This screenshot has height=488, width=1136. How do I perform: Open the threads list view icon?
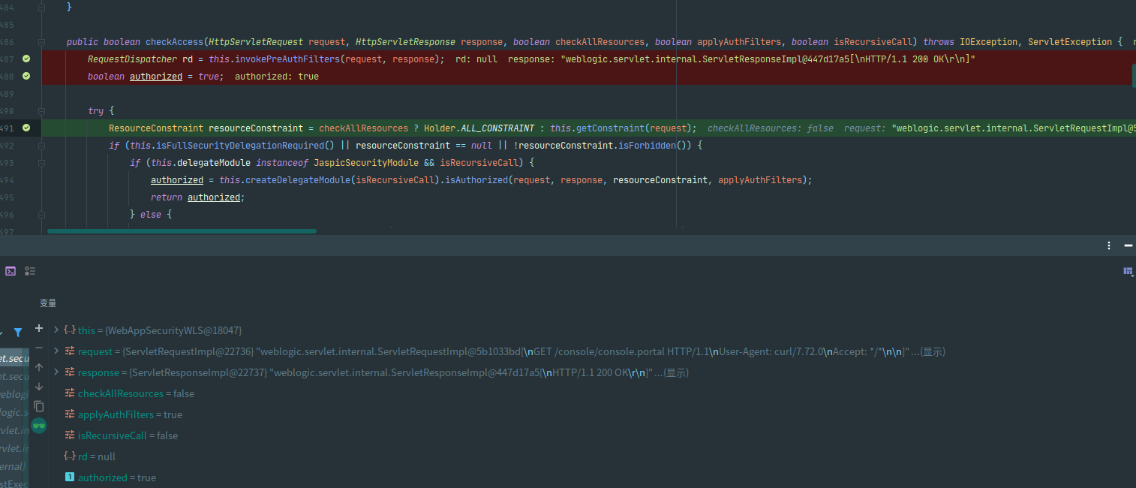click(30, 271)
